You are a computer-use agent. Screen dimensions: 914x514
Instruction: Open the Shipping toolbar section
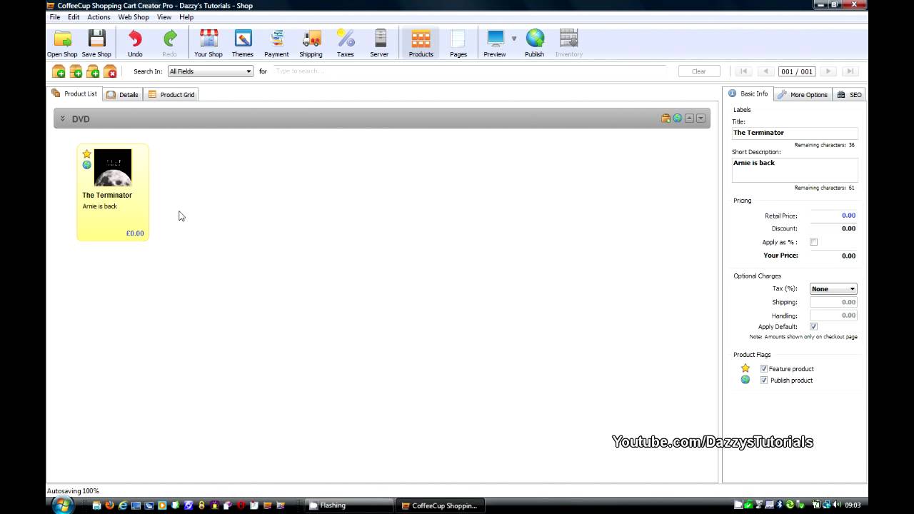[311, 44]
